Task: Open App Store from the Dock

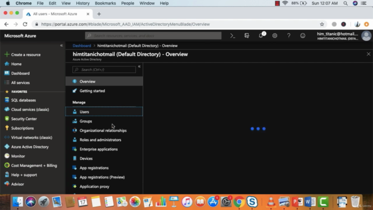Action: coord(213,202)
